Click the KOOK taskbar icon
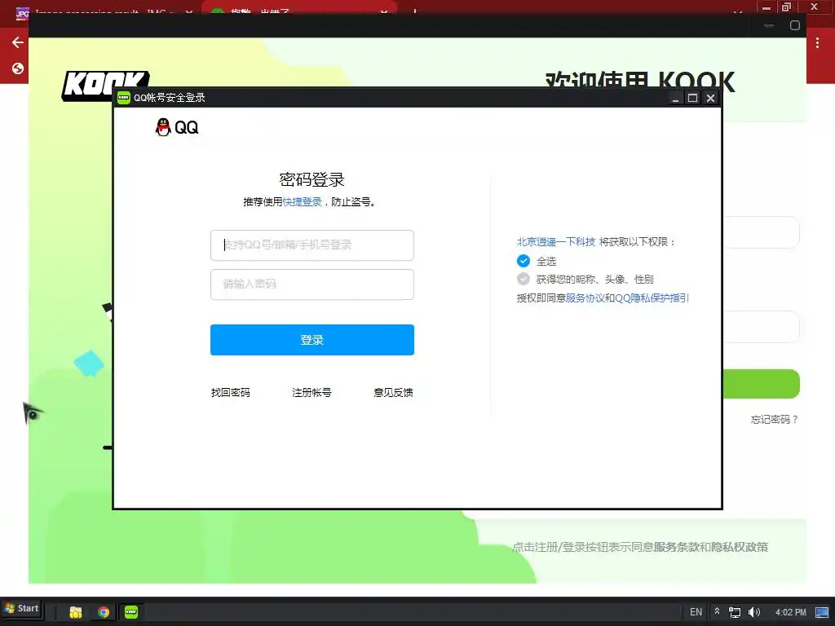Image resolution: width=835 pixels, height=626 pixels. [x=131, y=612]
